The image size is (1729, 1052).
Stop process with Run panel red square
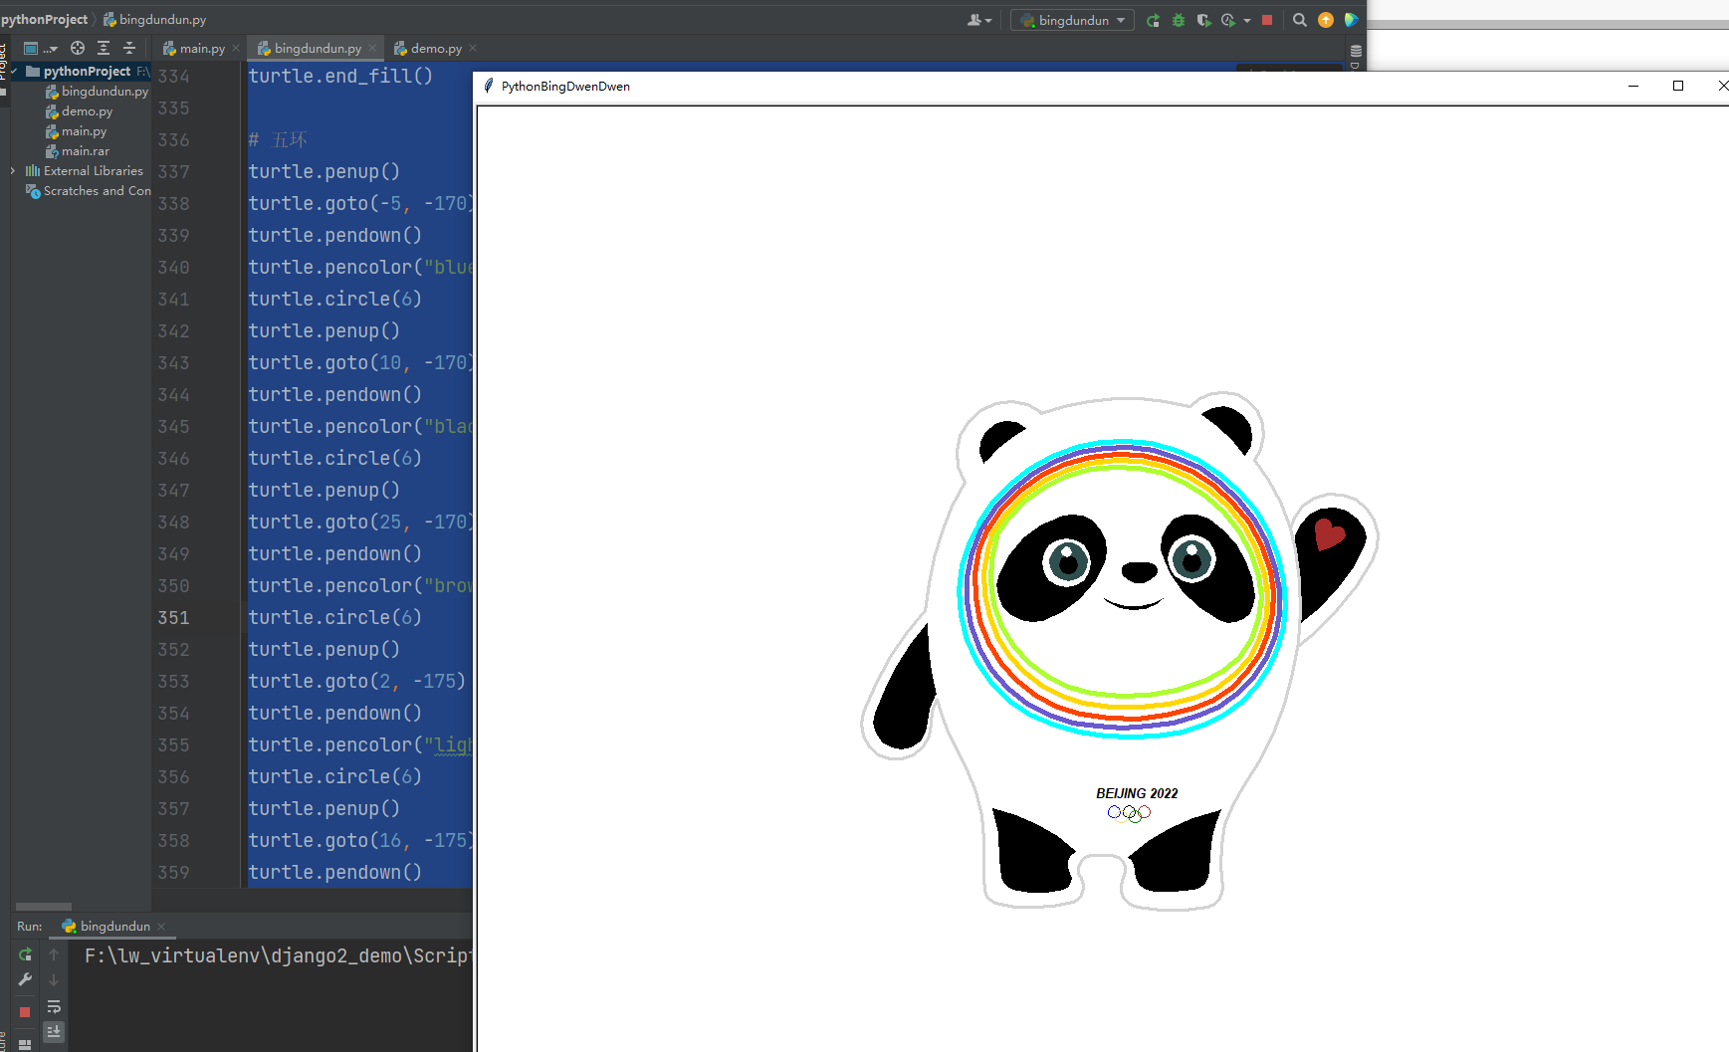click(x=25, y=1012)
